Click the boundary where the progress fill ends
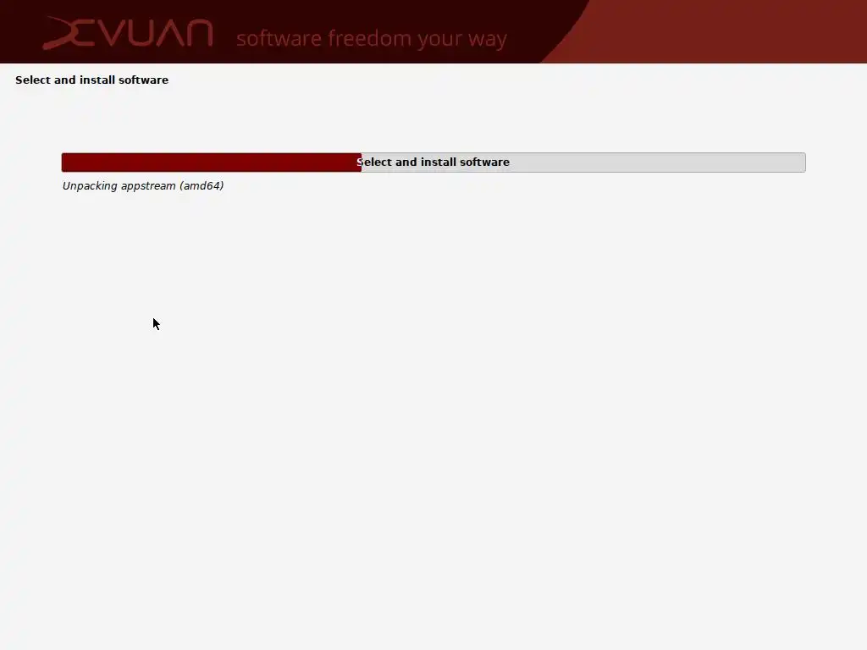 pyautogui.click(x=362, y=162)
